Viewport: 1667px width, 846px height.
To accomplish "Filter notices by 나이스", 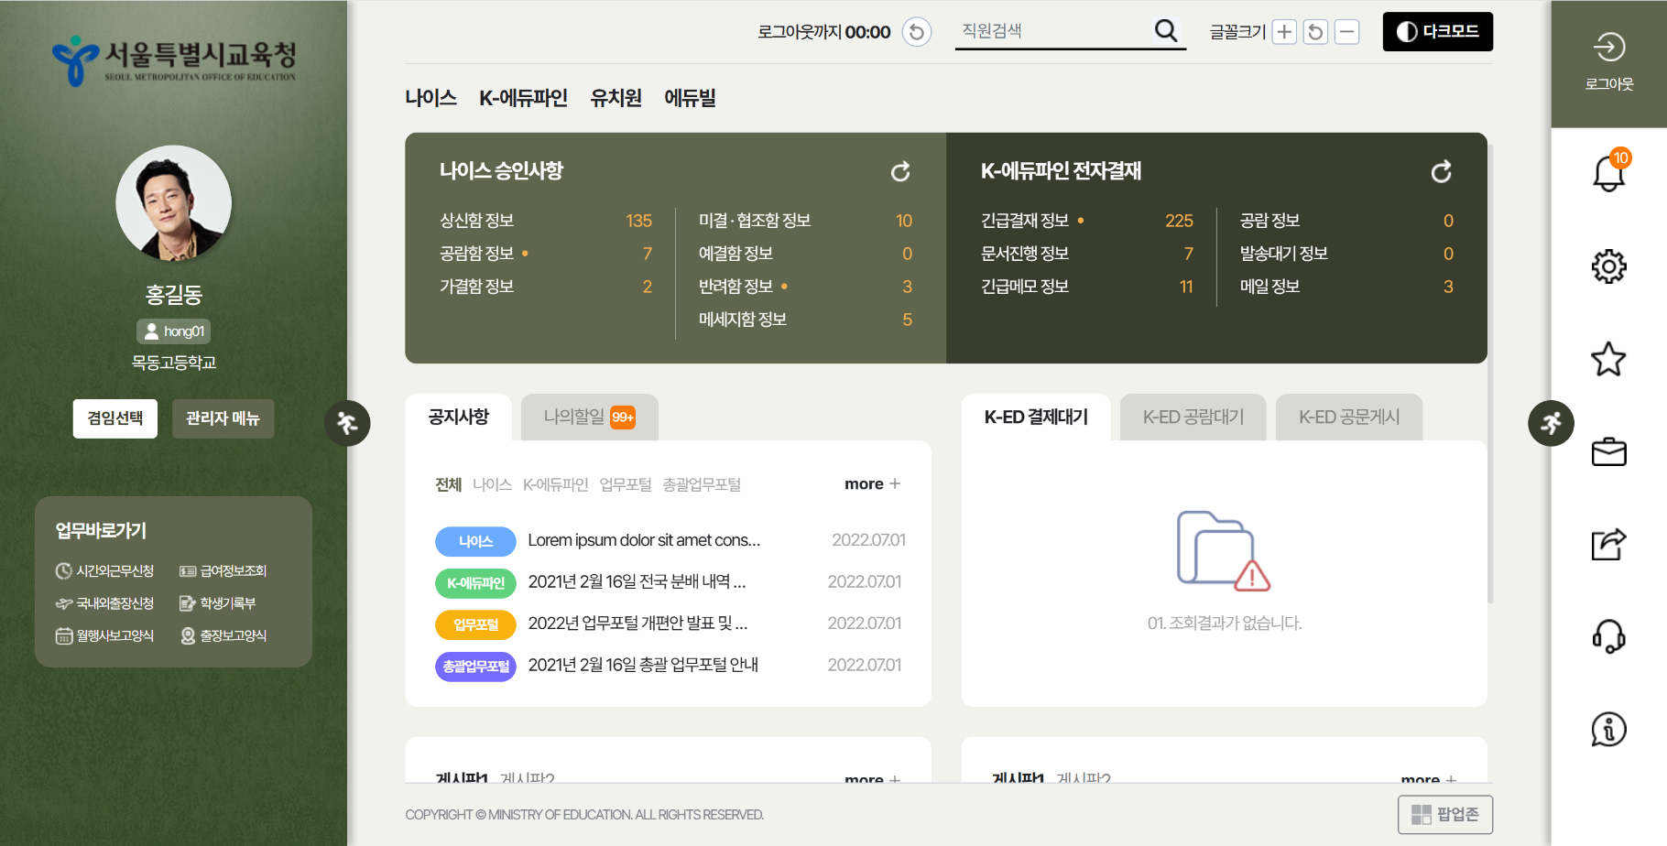I will point(492,484).
